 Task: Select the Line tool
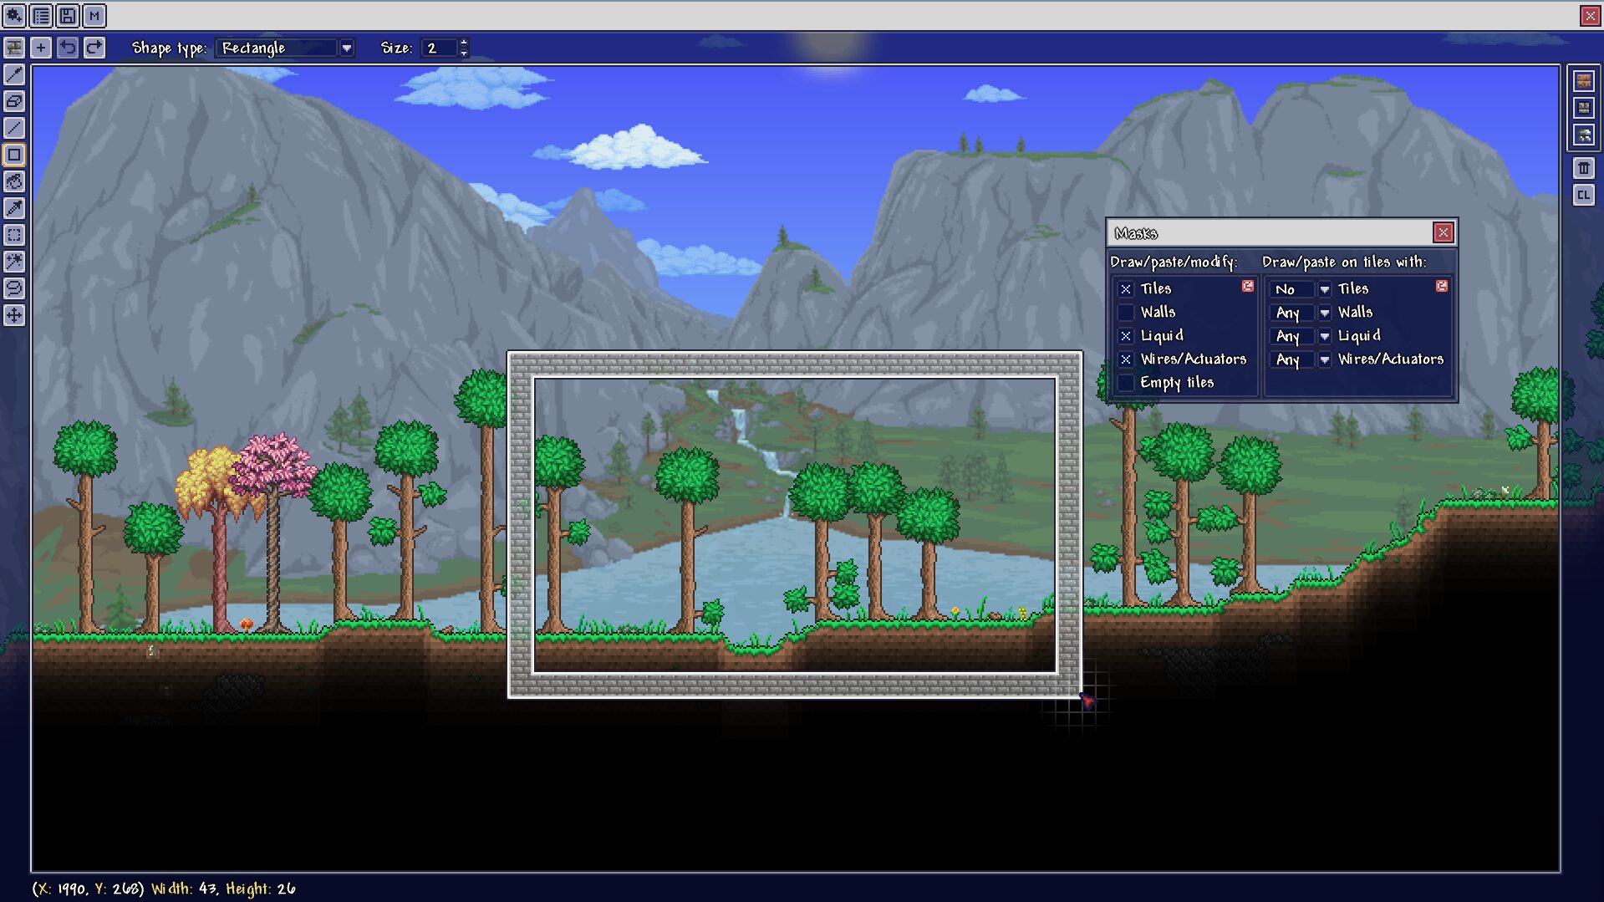[14, 128]
